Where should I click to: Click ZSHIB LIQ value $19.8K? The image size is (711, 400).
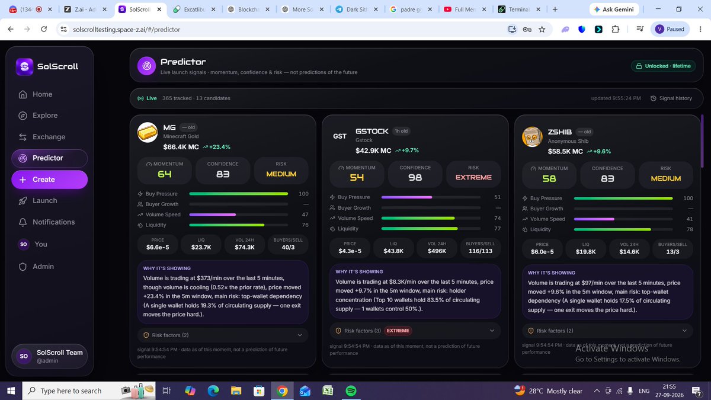[x=586, y=251]
